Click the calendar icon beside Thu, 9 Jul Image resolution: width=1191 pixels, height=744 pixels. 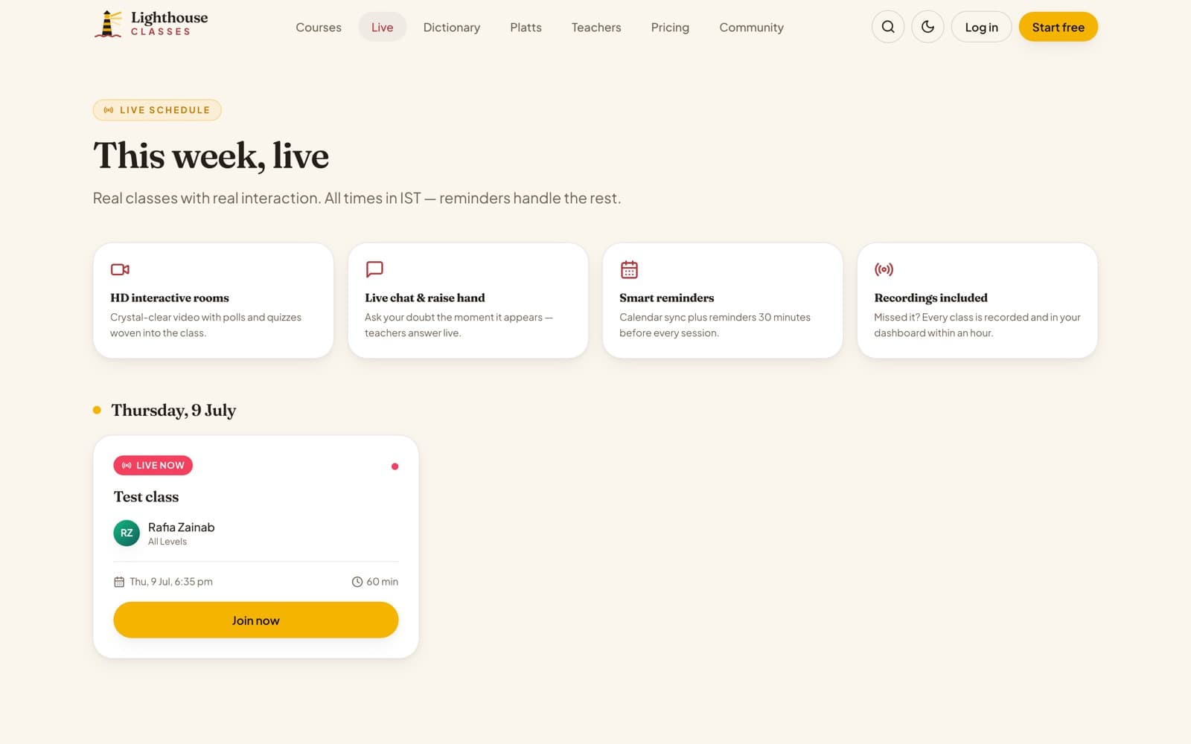click(x=119, y=582)
